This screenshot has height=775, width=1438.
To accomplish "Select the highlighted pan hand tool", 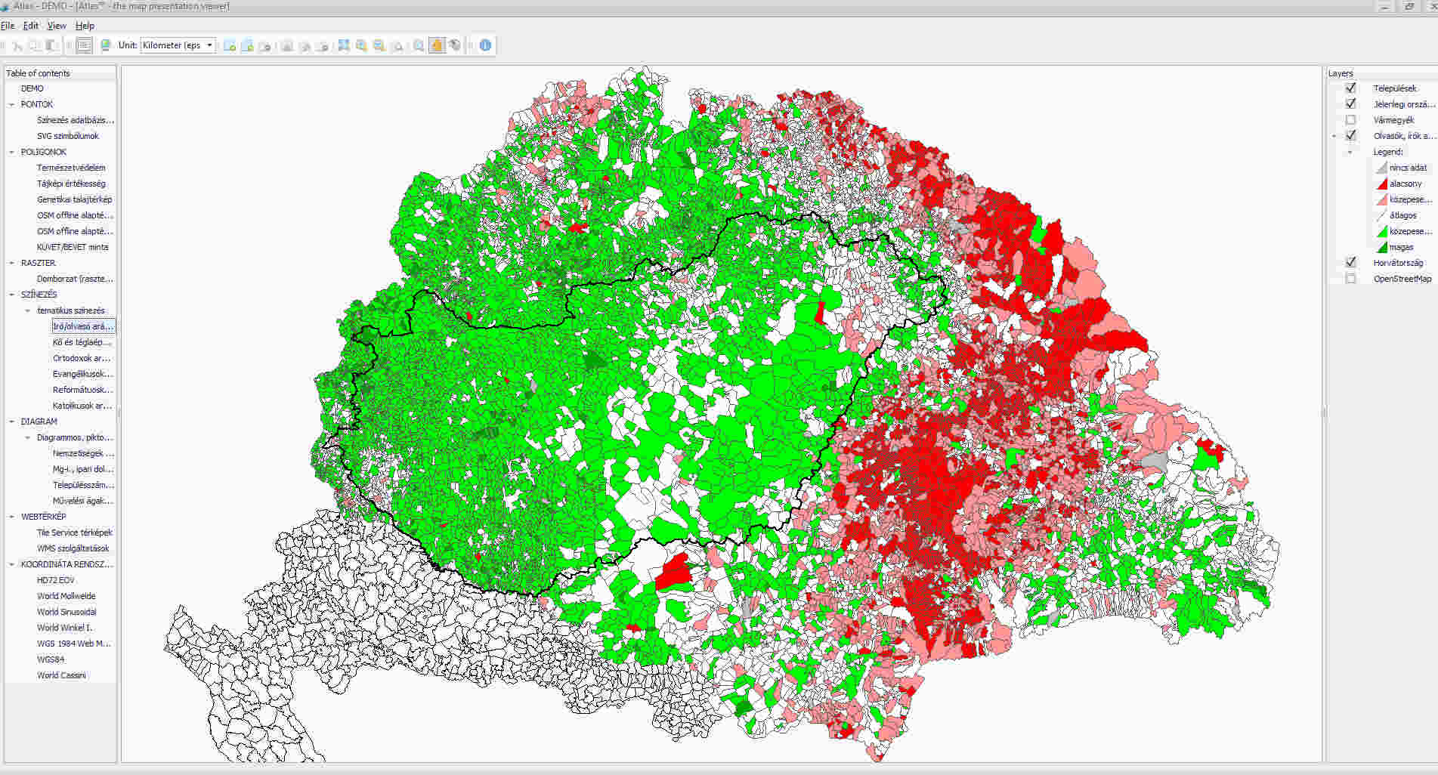I will (437, 45).
